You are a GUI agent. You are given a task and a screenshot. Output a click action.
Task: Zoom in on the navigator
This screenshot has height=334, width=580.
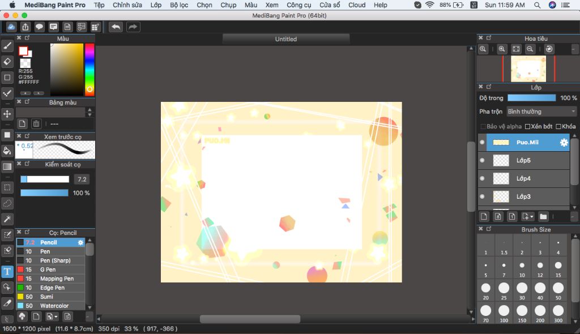[502, 49]
